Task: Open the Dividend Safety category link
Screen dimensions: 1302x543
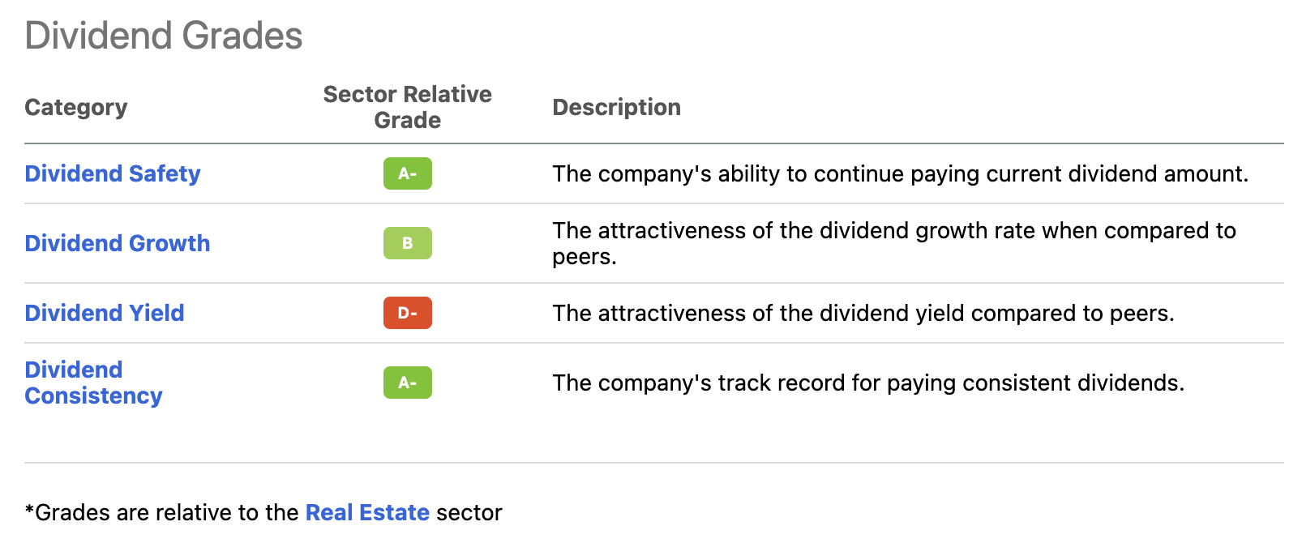Action: 113,173
